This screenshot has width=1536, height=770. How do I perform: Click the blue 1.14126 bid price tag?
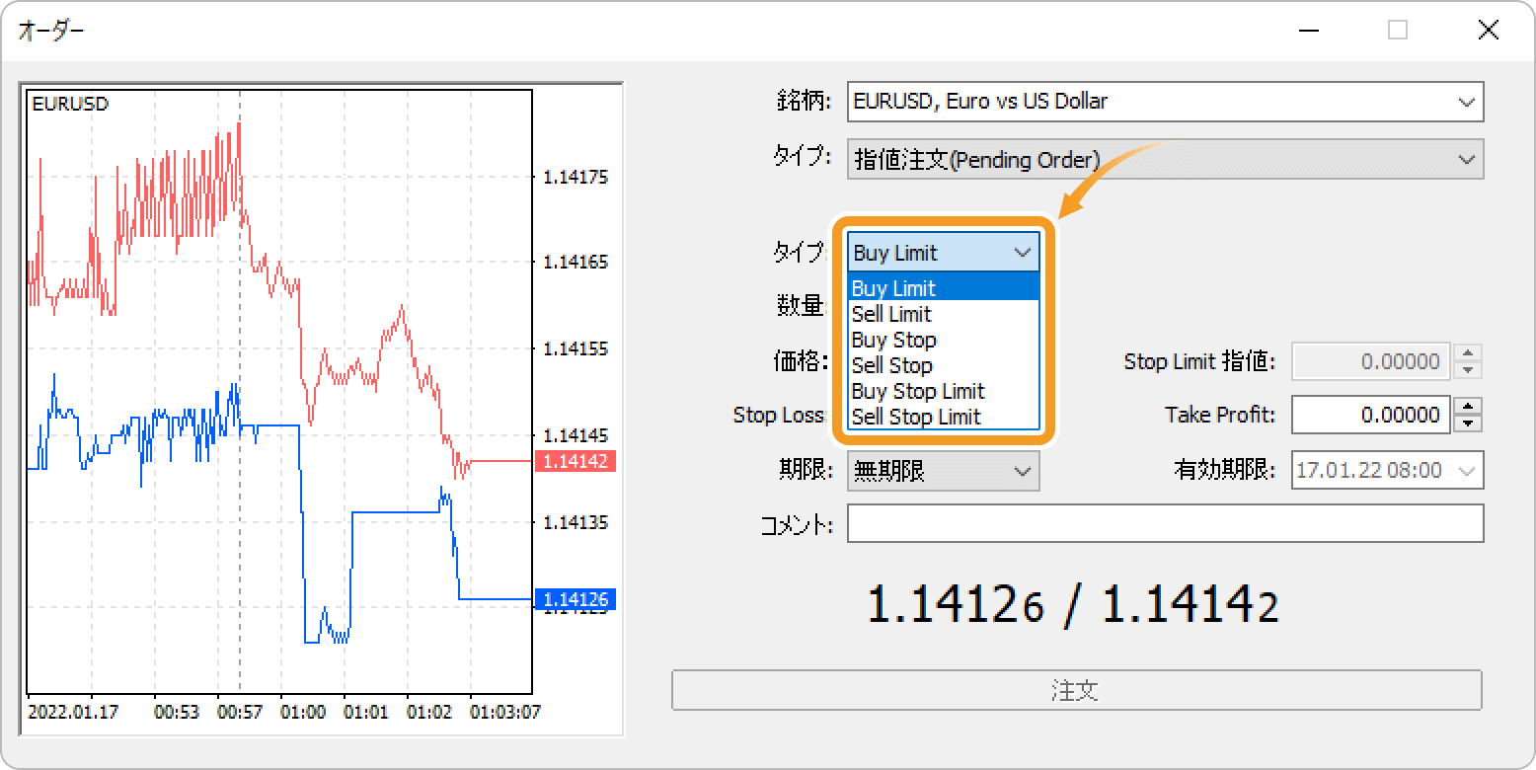pyautogui.click(x=576, y=599)
